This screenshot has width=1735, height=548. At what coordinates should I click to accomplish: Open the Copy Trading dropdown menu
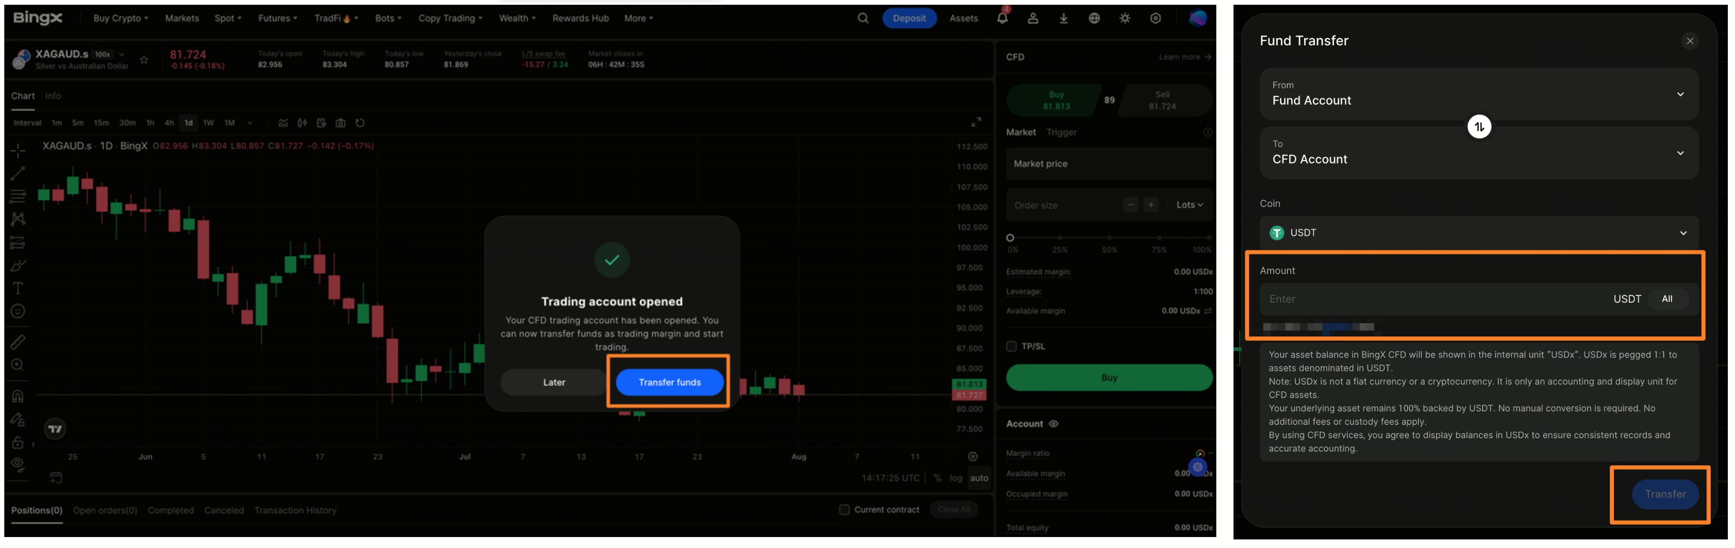pos(450,18)
